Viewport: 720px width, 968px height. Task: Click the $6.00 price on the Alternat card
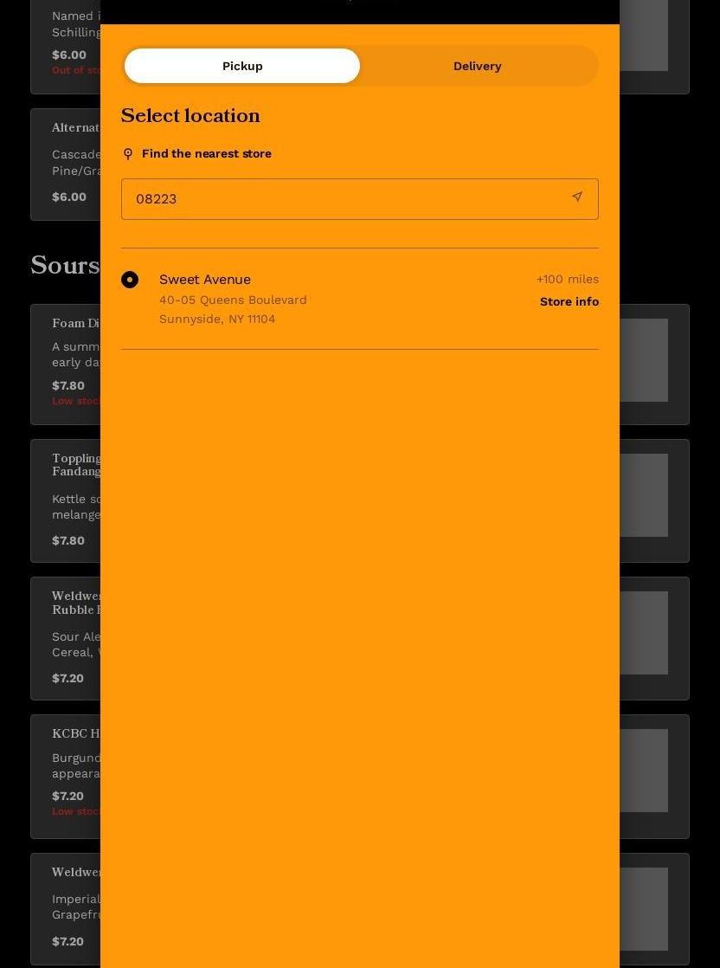click(x=69, y=197)
